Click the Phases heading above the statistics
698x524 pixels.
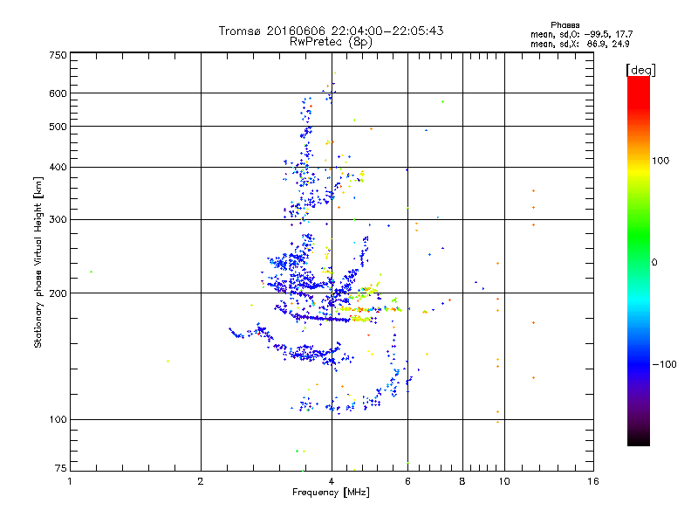click(x=565, y=25)
